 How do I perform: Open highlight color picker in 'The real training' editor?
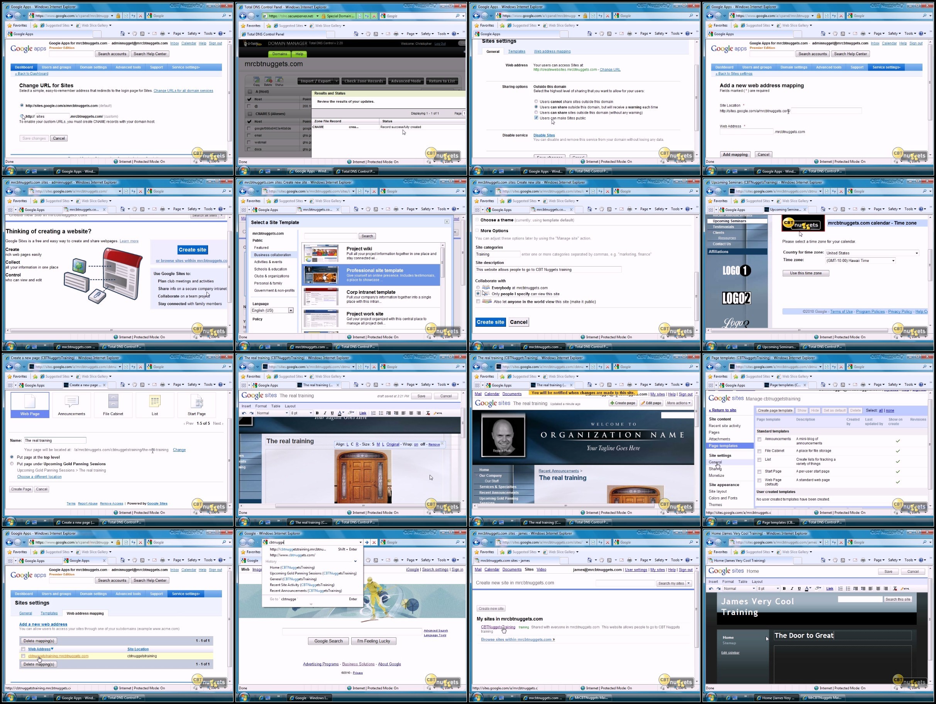(x=351, y=413)
